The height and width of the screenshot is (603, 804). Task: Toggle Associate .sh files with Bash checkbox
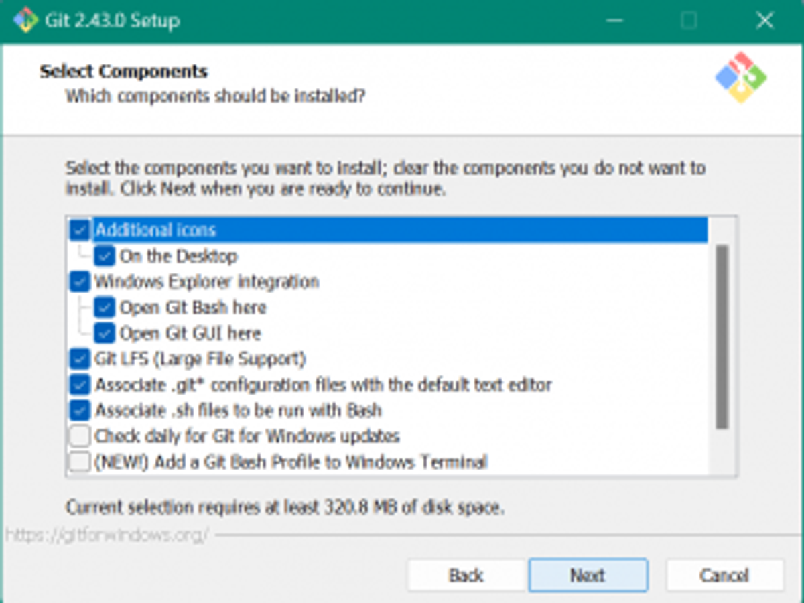(x=80, y=410)
